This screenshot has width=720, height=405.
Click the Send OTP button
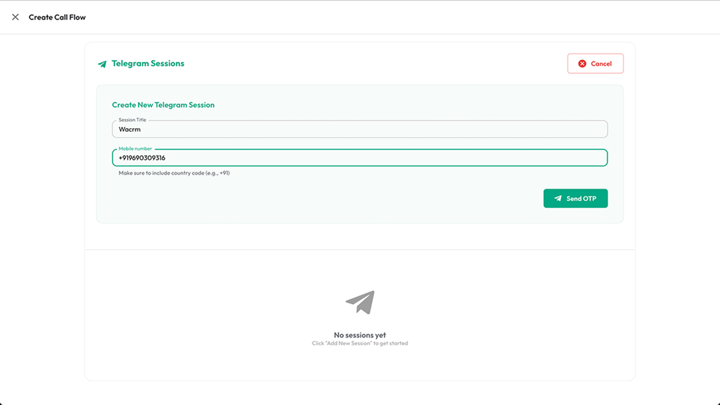point(575,199)
